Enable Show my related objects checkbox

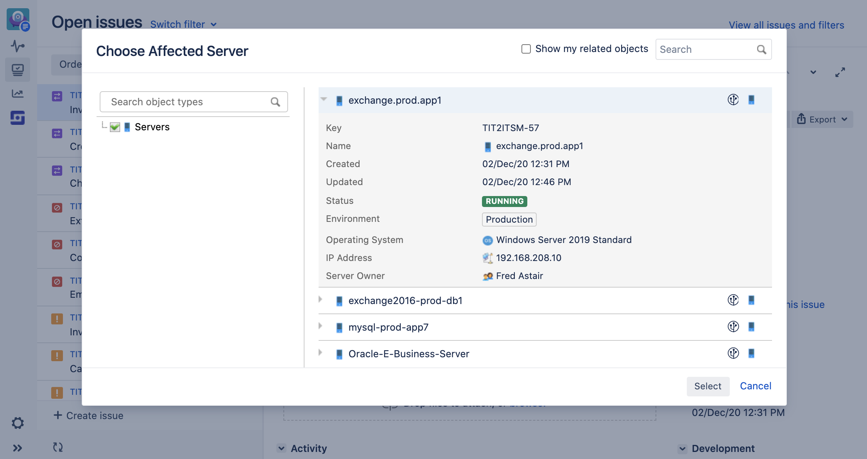coord(526,49)
